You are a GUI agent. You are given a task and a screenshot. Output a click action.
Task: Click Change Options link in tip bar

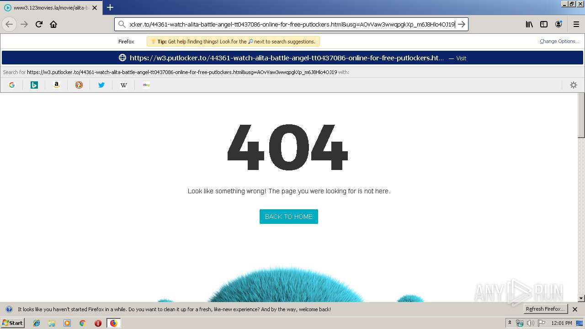coord(559,41)
